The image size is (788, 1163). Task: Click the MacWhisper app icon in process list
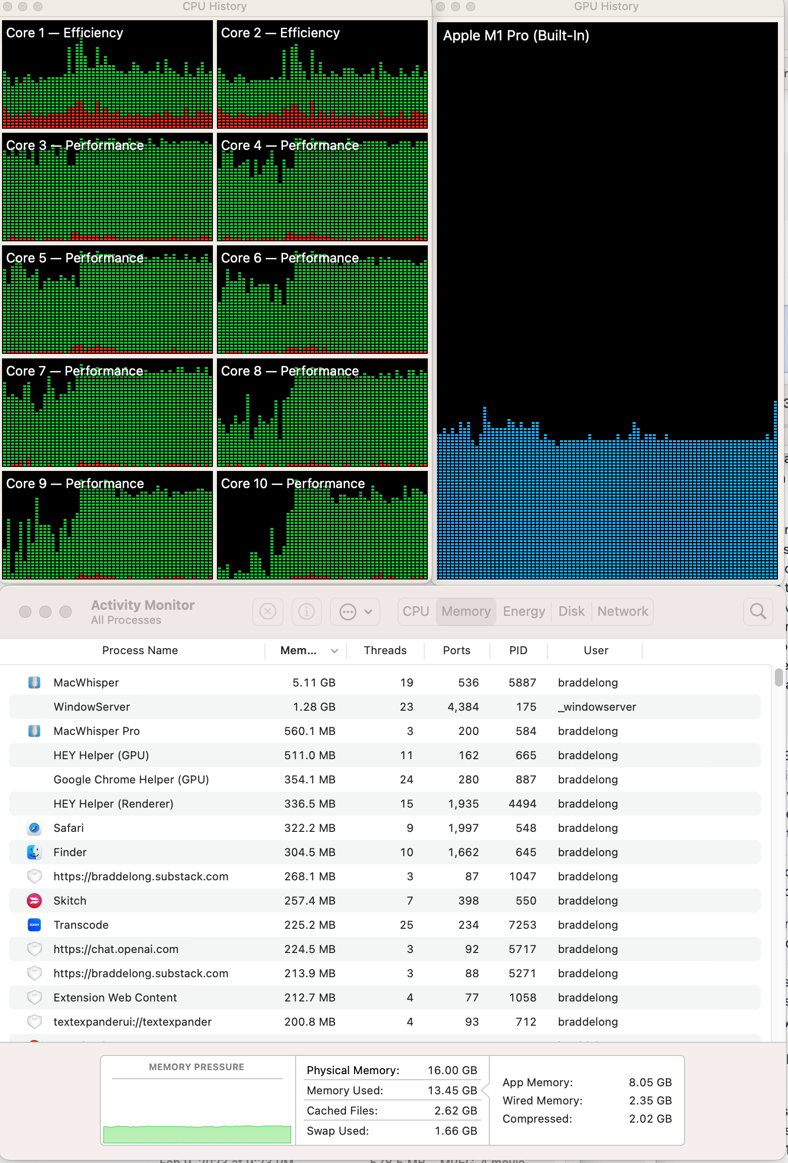point(34,682)
